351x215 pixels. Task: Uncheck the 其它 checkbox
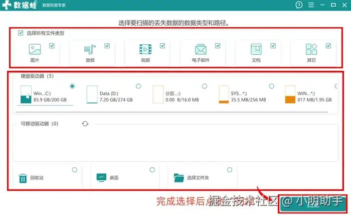coord(328,46)
